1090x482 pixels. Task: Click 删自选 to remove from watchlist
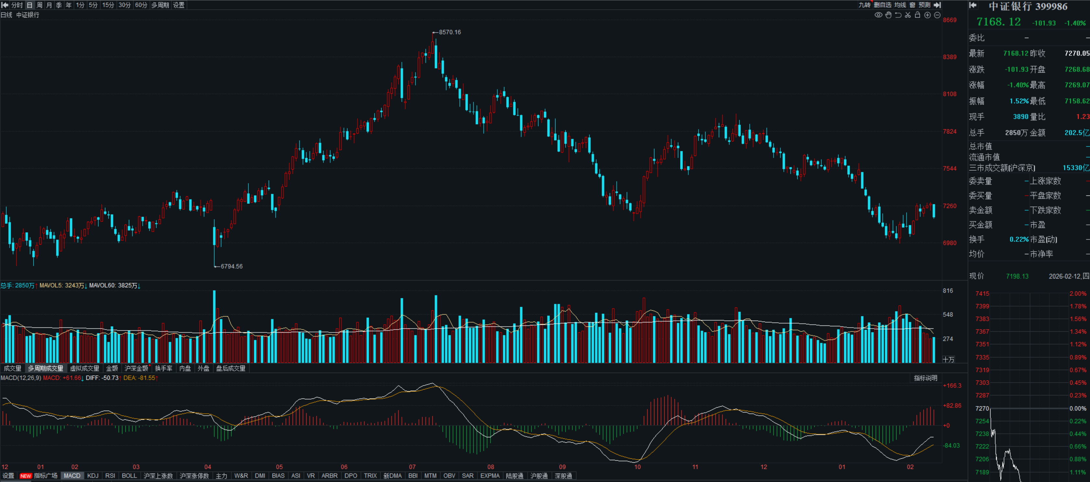click(x=883, y=5)
